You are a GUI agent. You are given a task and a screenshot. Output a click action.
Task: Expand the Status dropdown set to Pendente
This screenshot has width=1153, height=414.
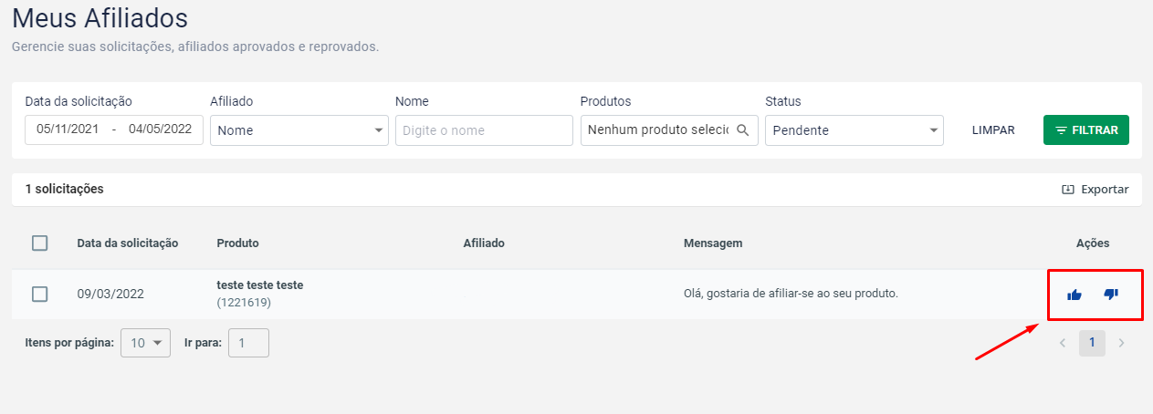tap(854, 130)
